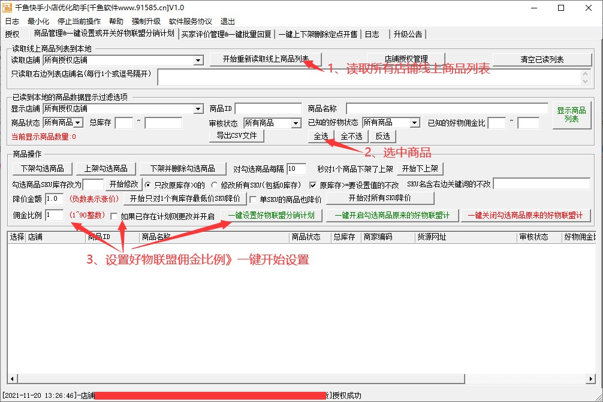Image resolution: width=603 pixels, height=402 pixels.
Task: Expand the 审核状态 combo box
Action: point(296,123)
